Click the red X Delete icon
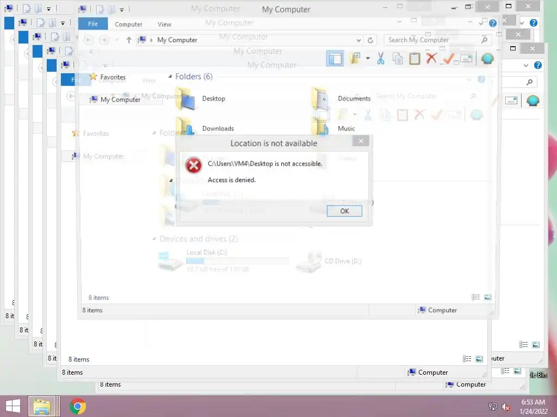The height and width of the screenshot is (417, 557). [x=431, y=59]
